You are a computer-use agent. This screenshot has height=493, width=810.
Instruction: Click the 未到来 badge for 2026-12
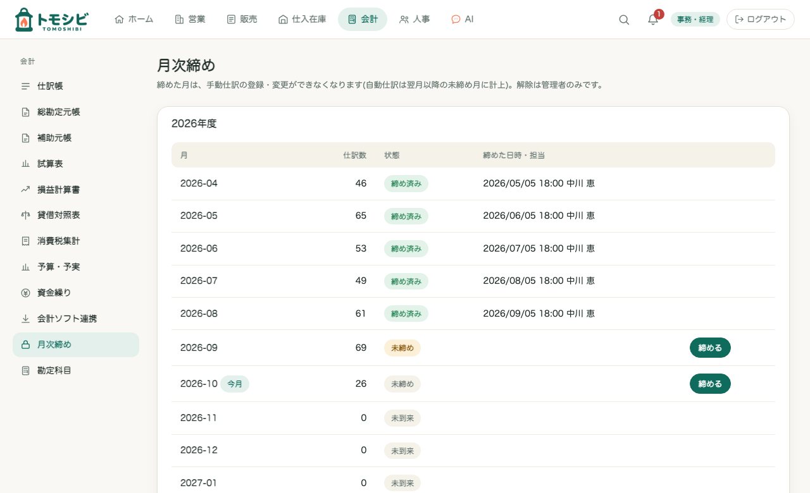coord(402,451)
